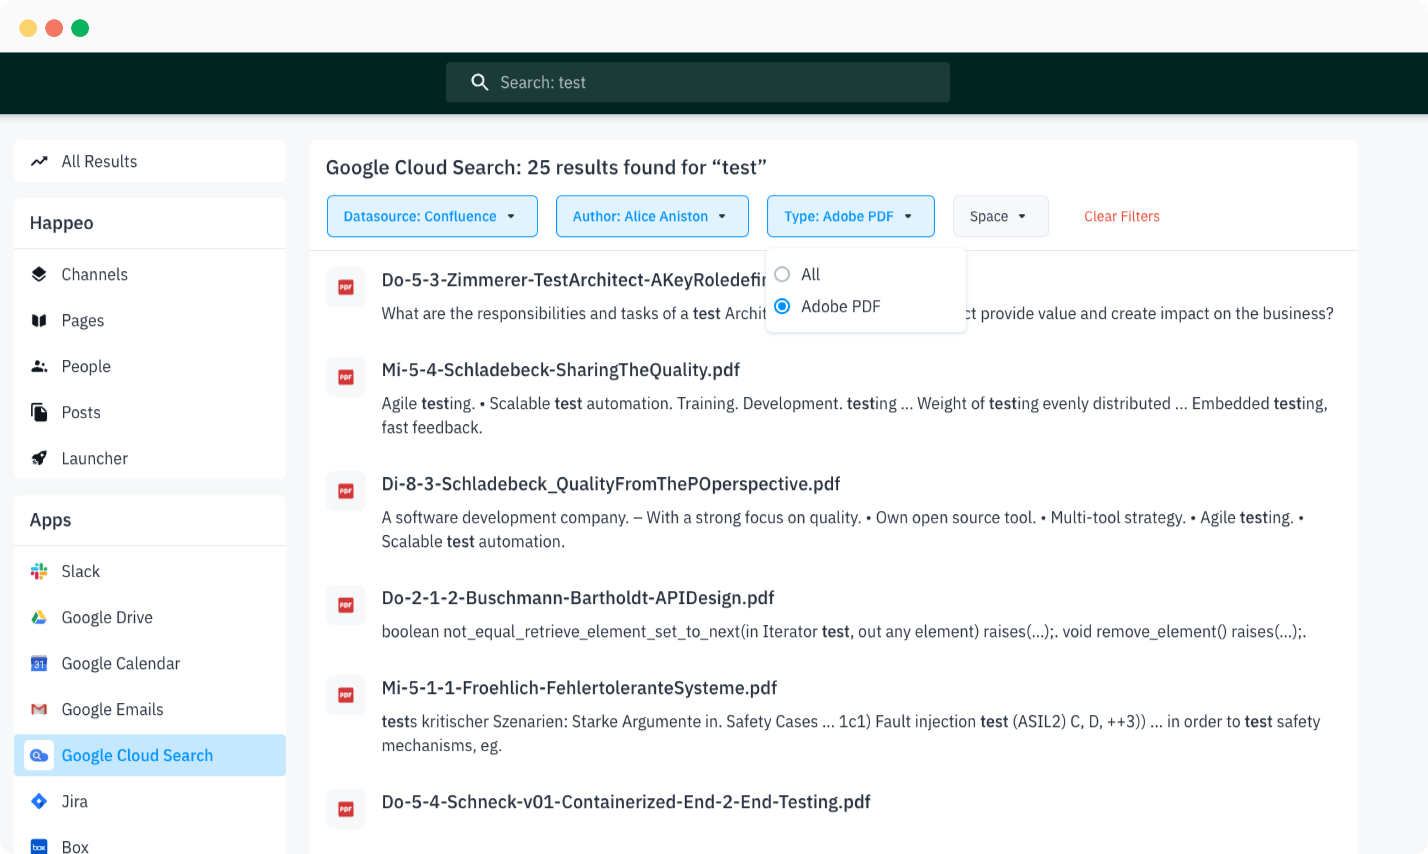The width and height of the screenshot is (1428, 854).
Task: Select Google Cloud Search sidebar item
Action: pos(150,756)
